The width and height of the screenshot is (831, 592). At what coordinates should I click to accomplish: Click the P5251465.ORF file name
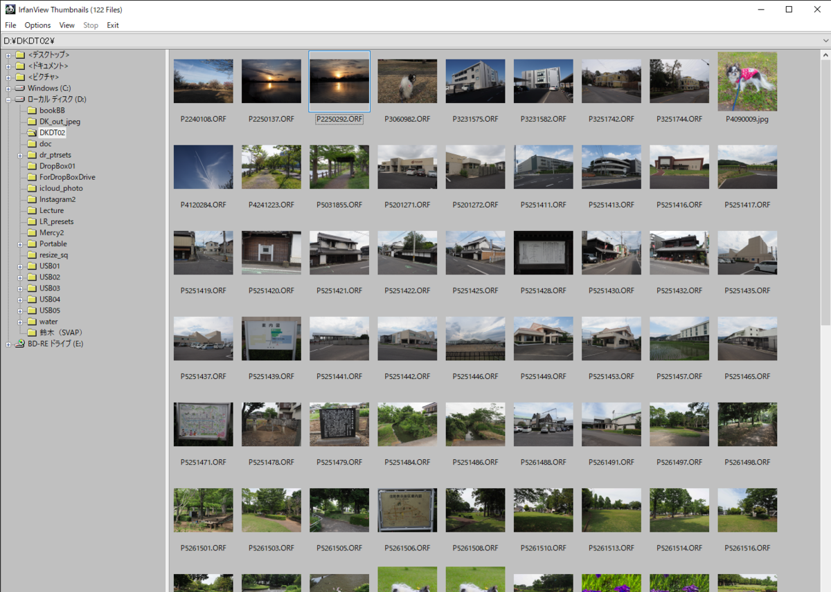(x=748, y=377)
